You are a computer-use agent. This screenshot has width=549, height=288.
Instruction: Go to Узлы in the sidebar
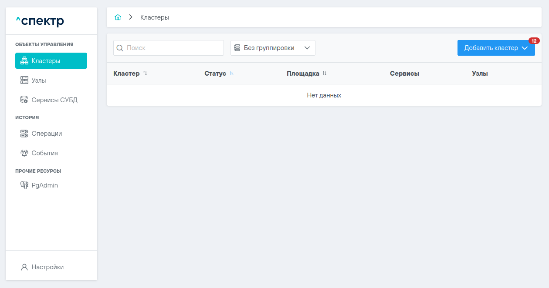39,80
